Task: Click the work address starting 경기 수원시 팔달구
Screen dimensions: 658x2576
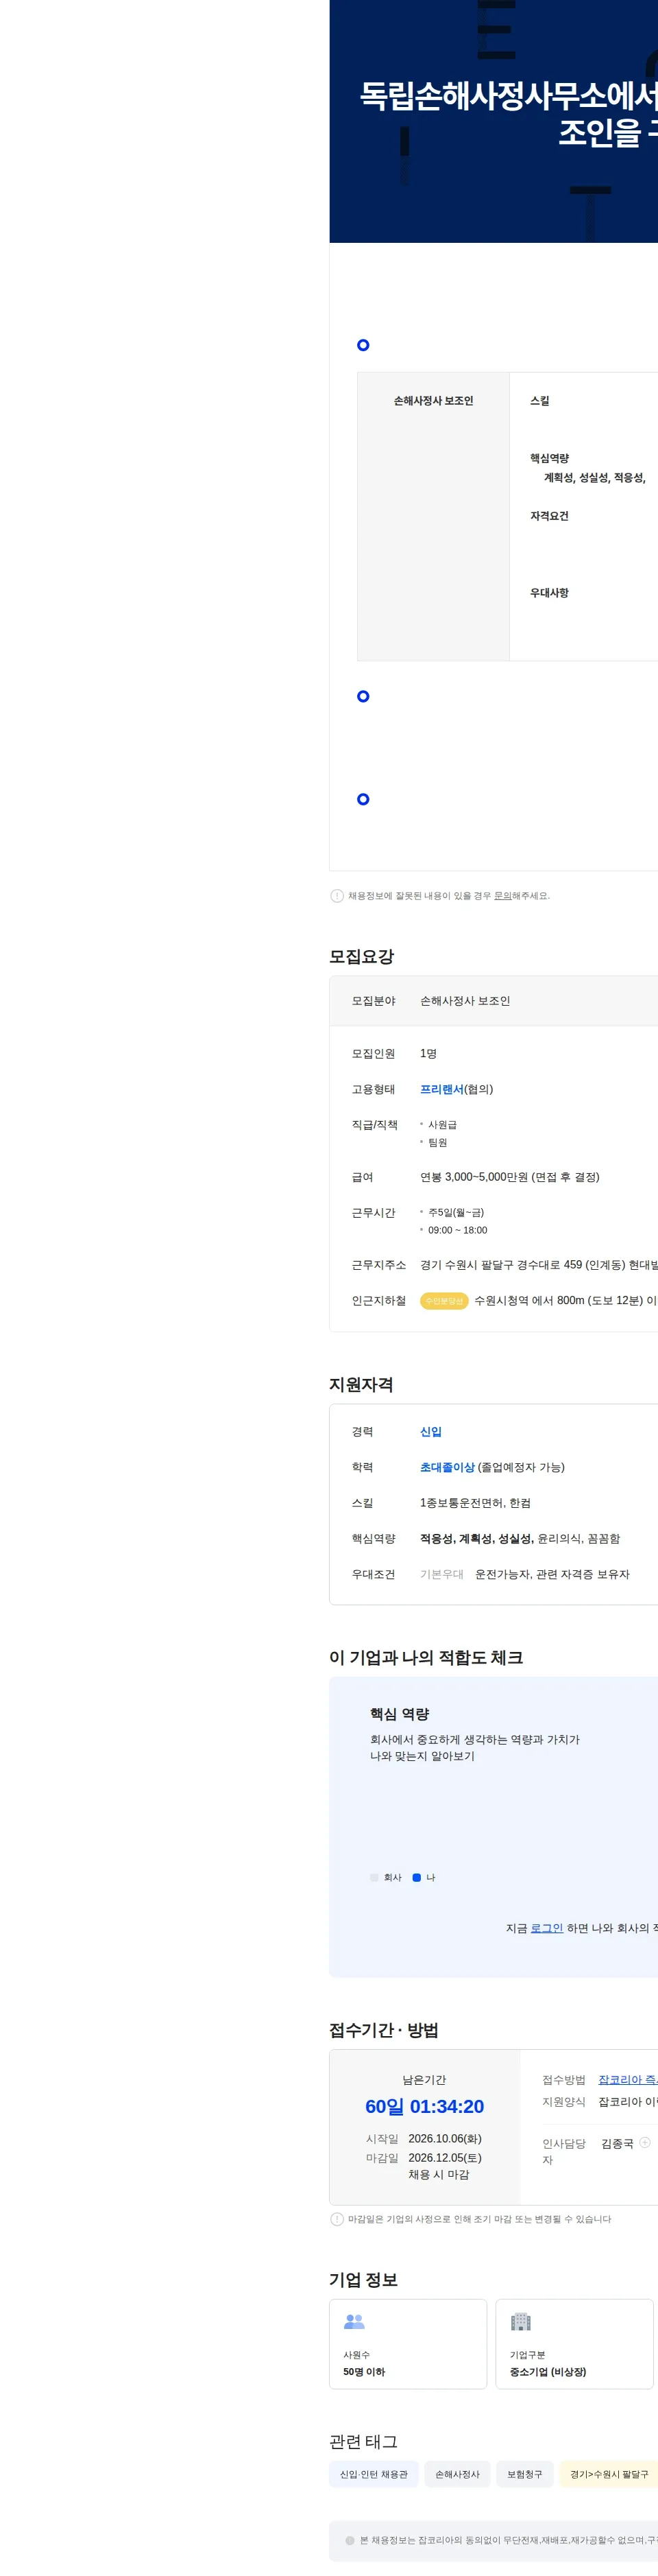Action: point(539,1265)
